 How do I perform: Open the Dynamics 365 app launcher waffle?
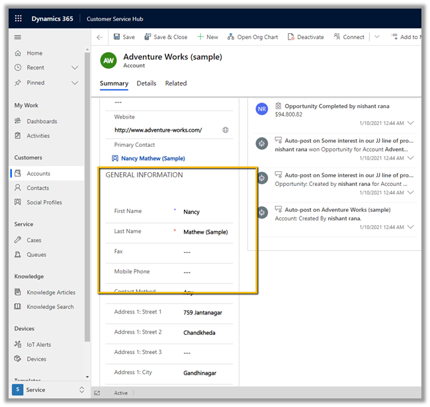pos(18,19)
